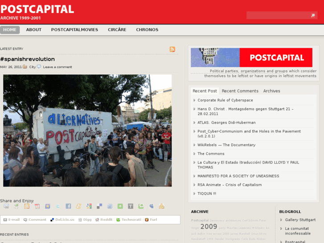Click the Delicious squares share icon
This screenshot has width=324, height=243.
99,206
